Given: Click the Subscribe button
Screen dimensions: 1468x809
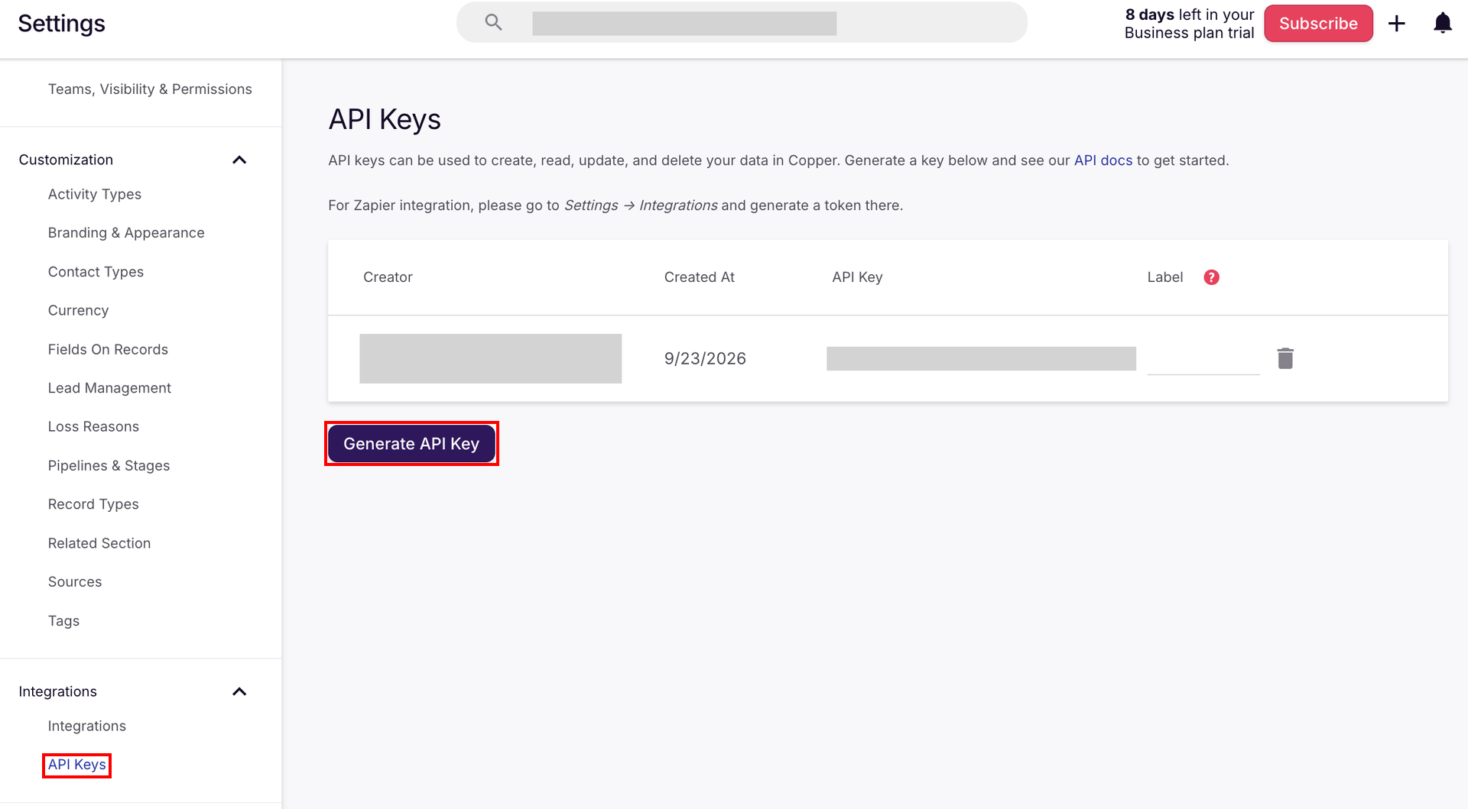Looking at the screenshot, I should point(1318,24).
